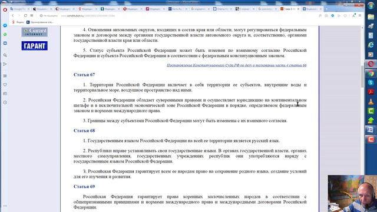Open Adobe Acrobat Reader from taskbar
The height and width of the screenshot is (212, 377).
point(371,92)
